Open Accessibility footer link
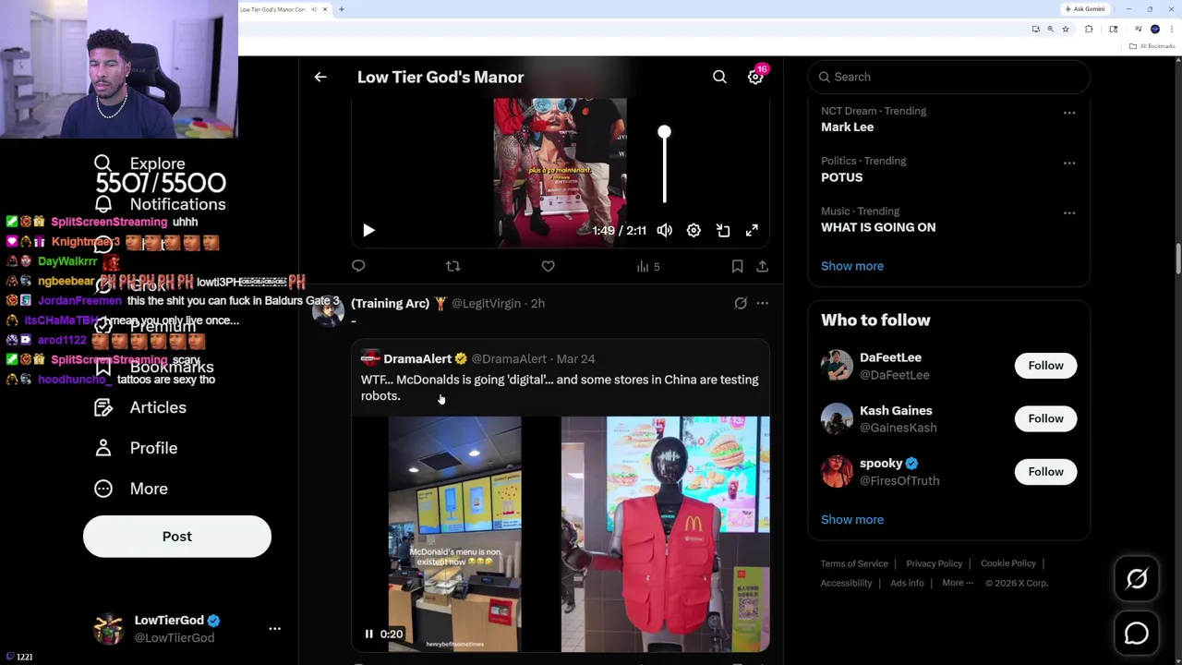1182x665 pixels. point(846,583)
